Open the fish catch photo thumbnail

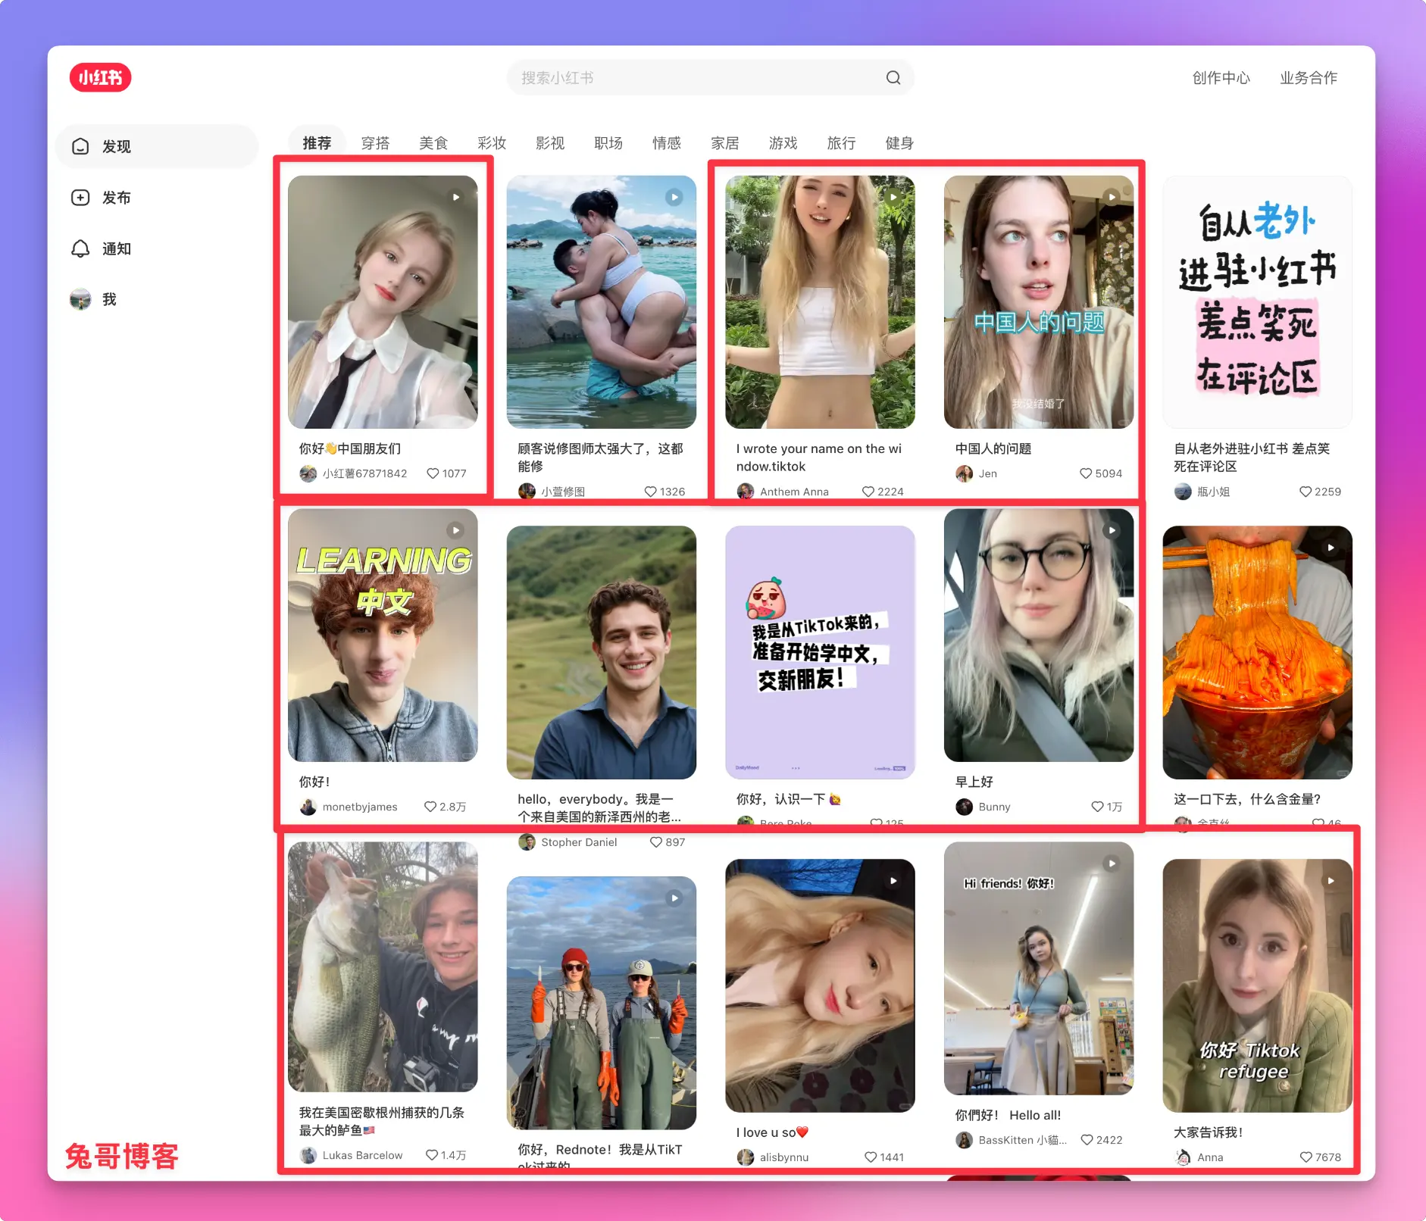pos(383,967)
